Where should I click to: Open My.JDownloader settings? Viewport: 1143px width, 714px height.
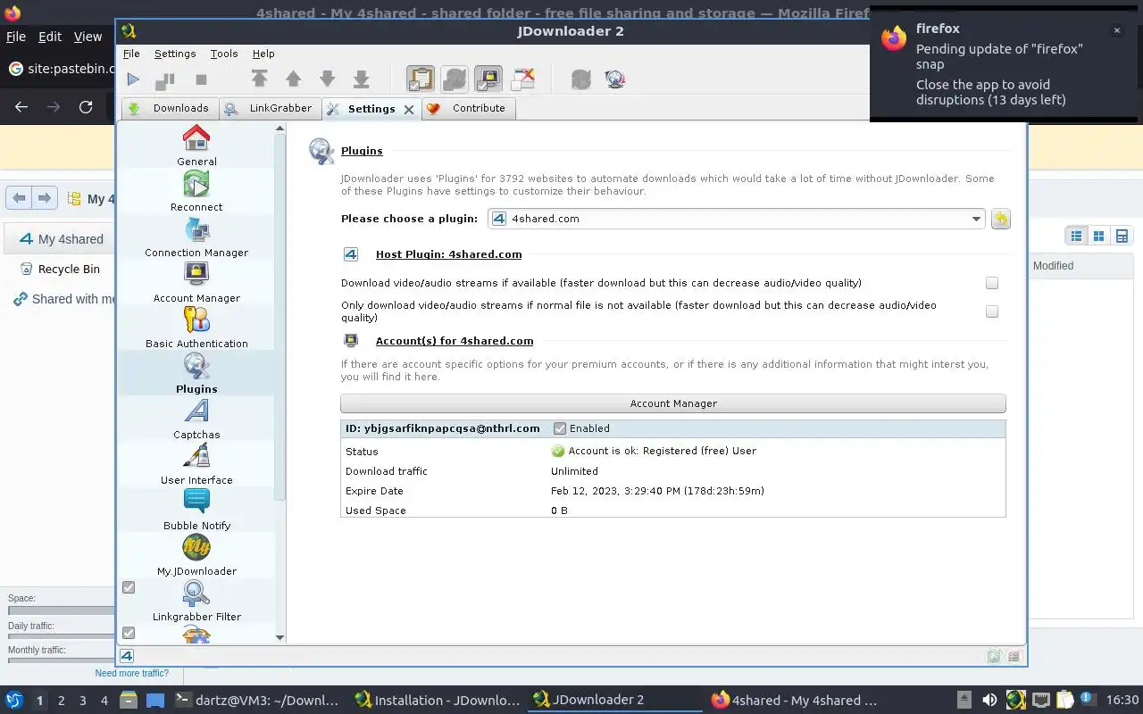pos(196,555)
